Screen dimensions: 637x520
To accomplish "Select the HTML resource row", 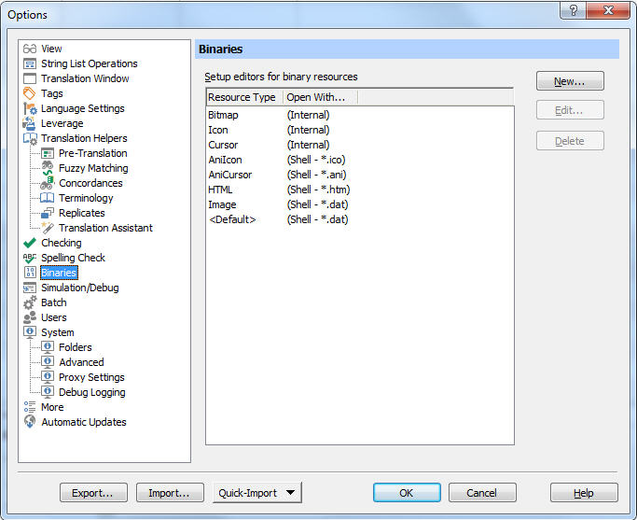I will click(220, 190).
